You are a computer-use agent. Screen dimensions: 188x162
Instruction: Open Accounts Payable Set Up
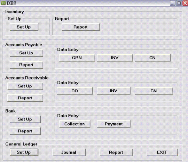pos(26,53)
